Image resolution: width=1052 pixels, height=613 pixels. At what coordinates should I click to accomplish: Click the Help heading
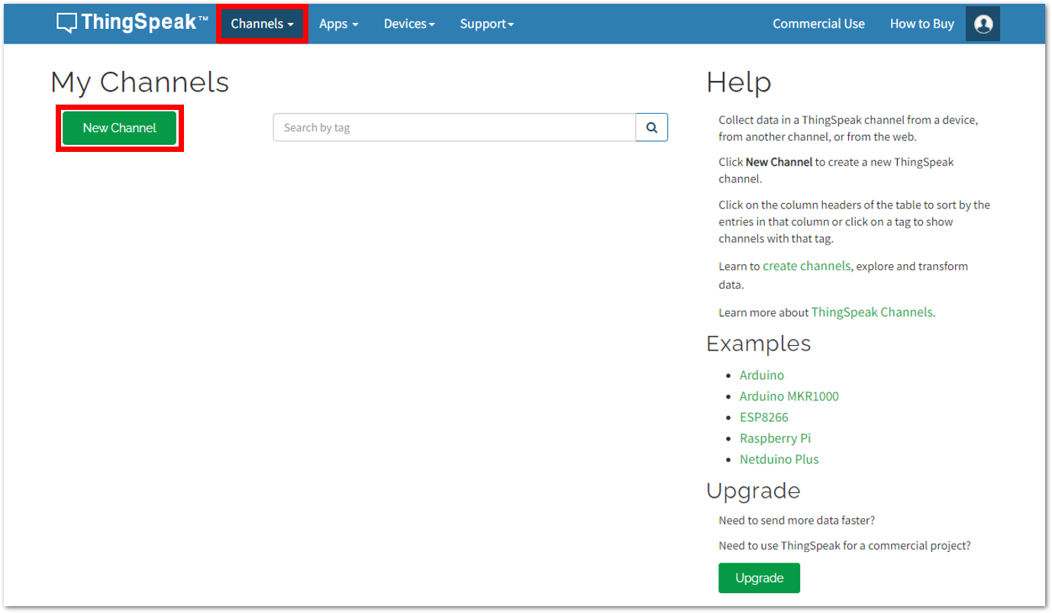click(739, 82)
